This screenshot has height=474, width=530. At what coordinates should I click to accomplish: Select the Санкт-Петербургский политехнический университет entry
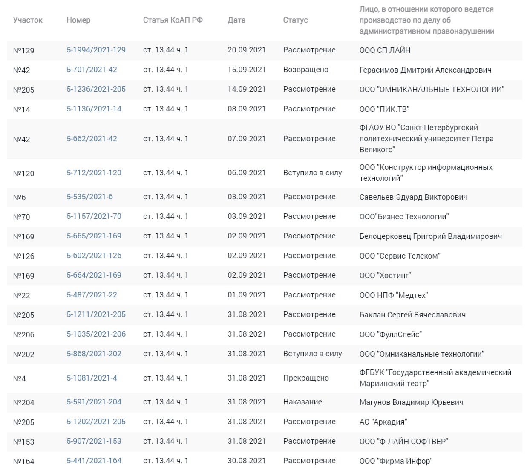(426, 139)
